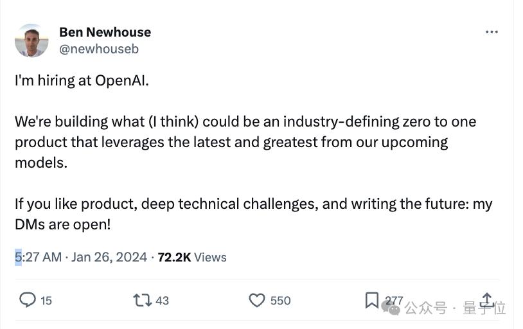Click the reply speech bubble icon

click(28, 300)
